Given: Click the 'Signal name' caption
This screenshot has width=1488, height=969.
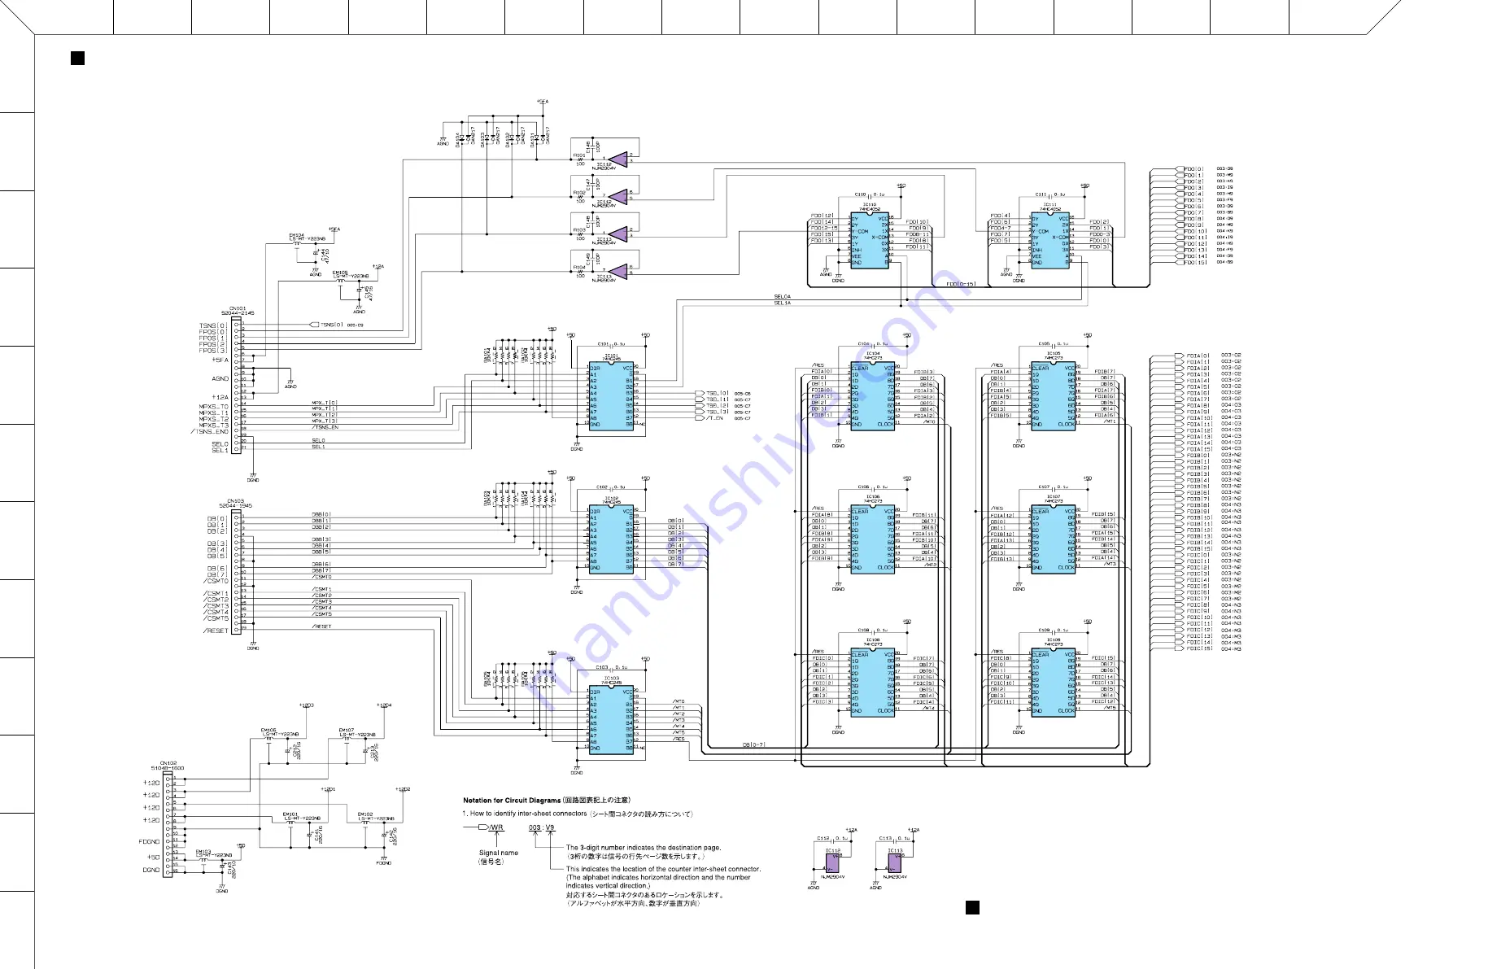Looking at the screenshot, I should click(499, 853).
